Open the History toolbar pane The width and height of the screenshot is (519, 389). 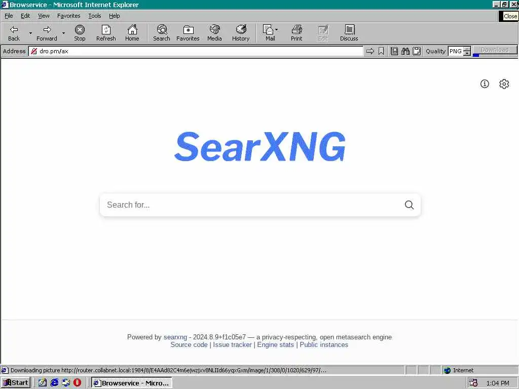pos(241,33)
